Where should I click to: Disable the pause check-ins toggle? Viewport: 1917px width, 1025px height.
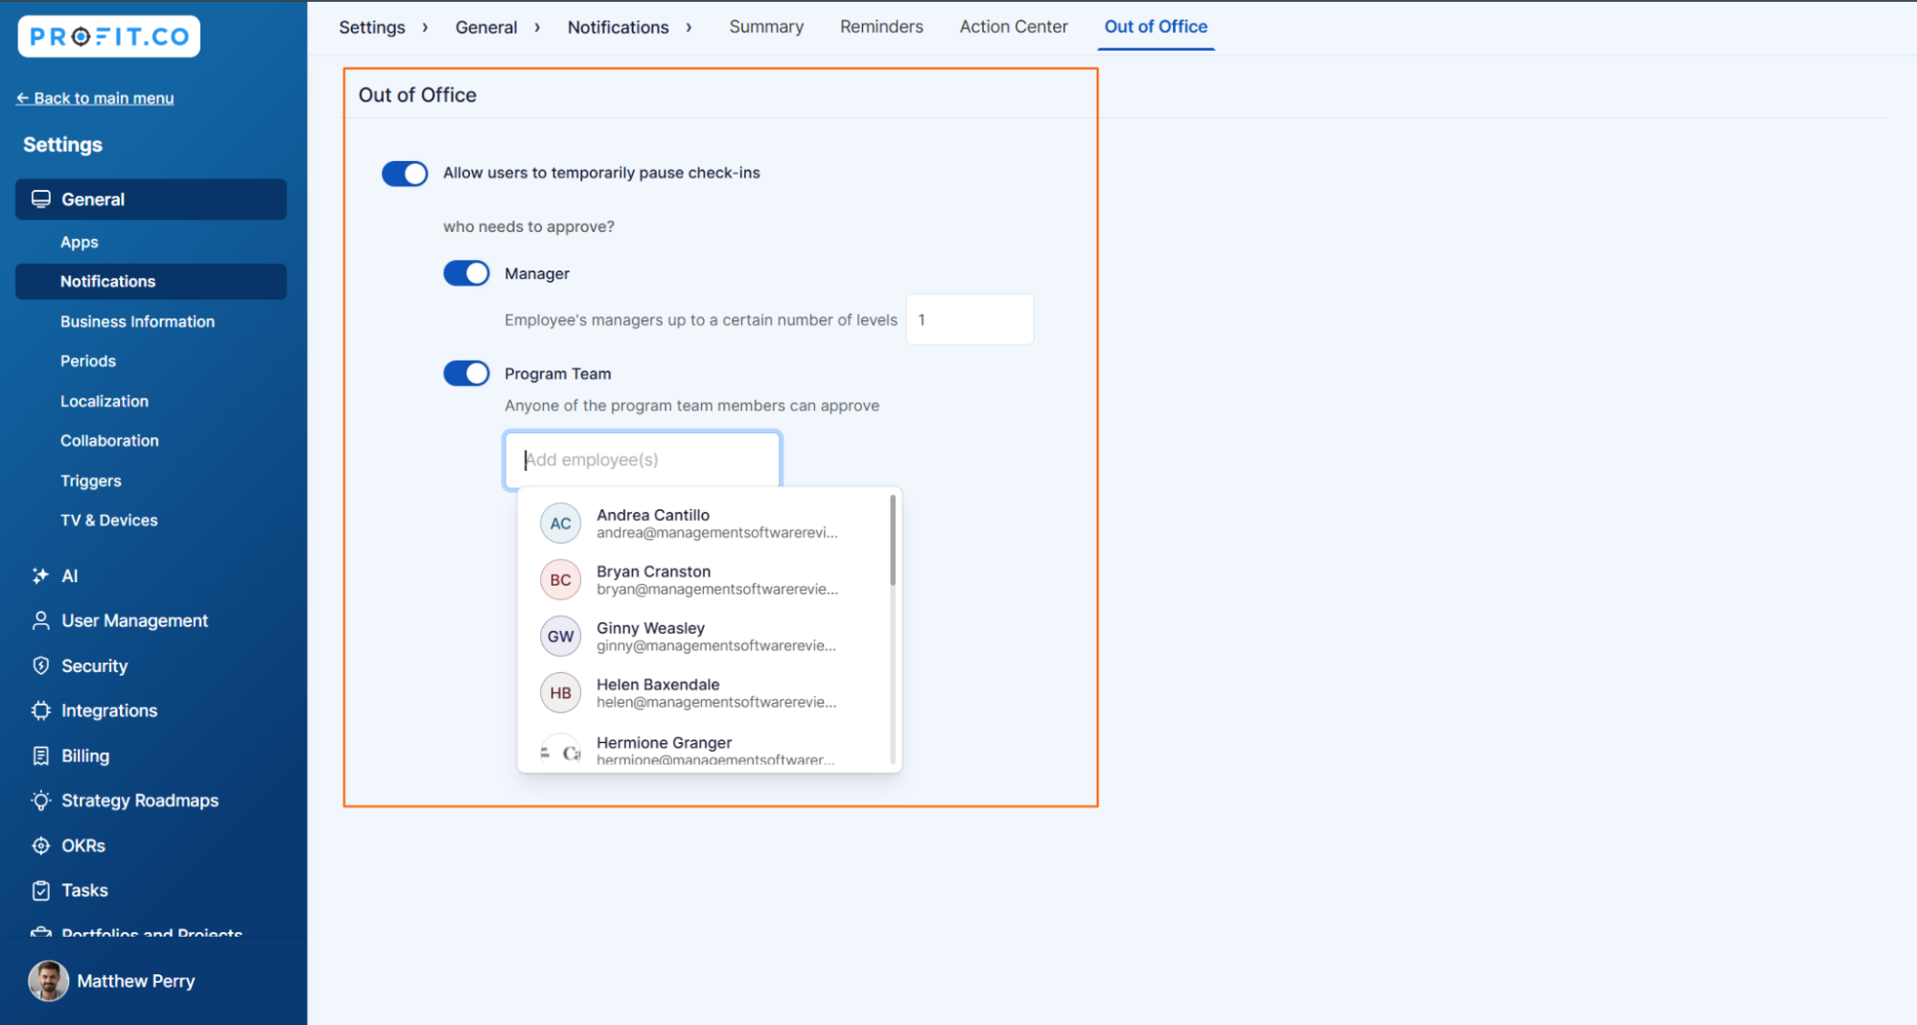pyautogui.click(x=405, y=174)
